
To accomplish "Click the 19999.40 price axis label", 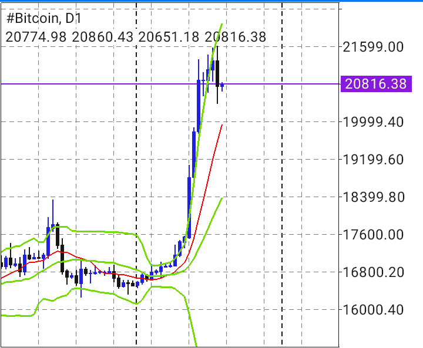I will (373, 122).
